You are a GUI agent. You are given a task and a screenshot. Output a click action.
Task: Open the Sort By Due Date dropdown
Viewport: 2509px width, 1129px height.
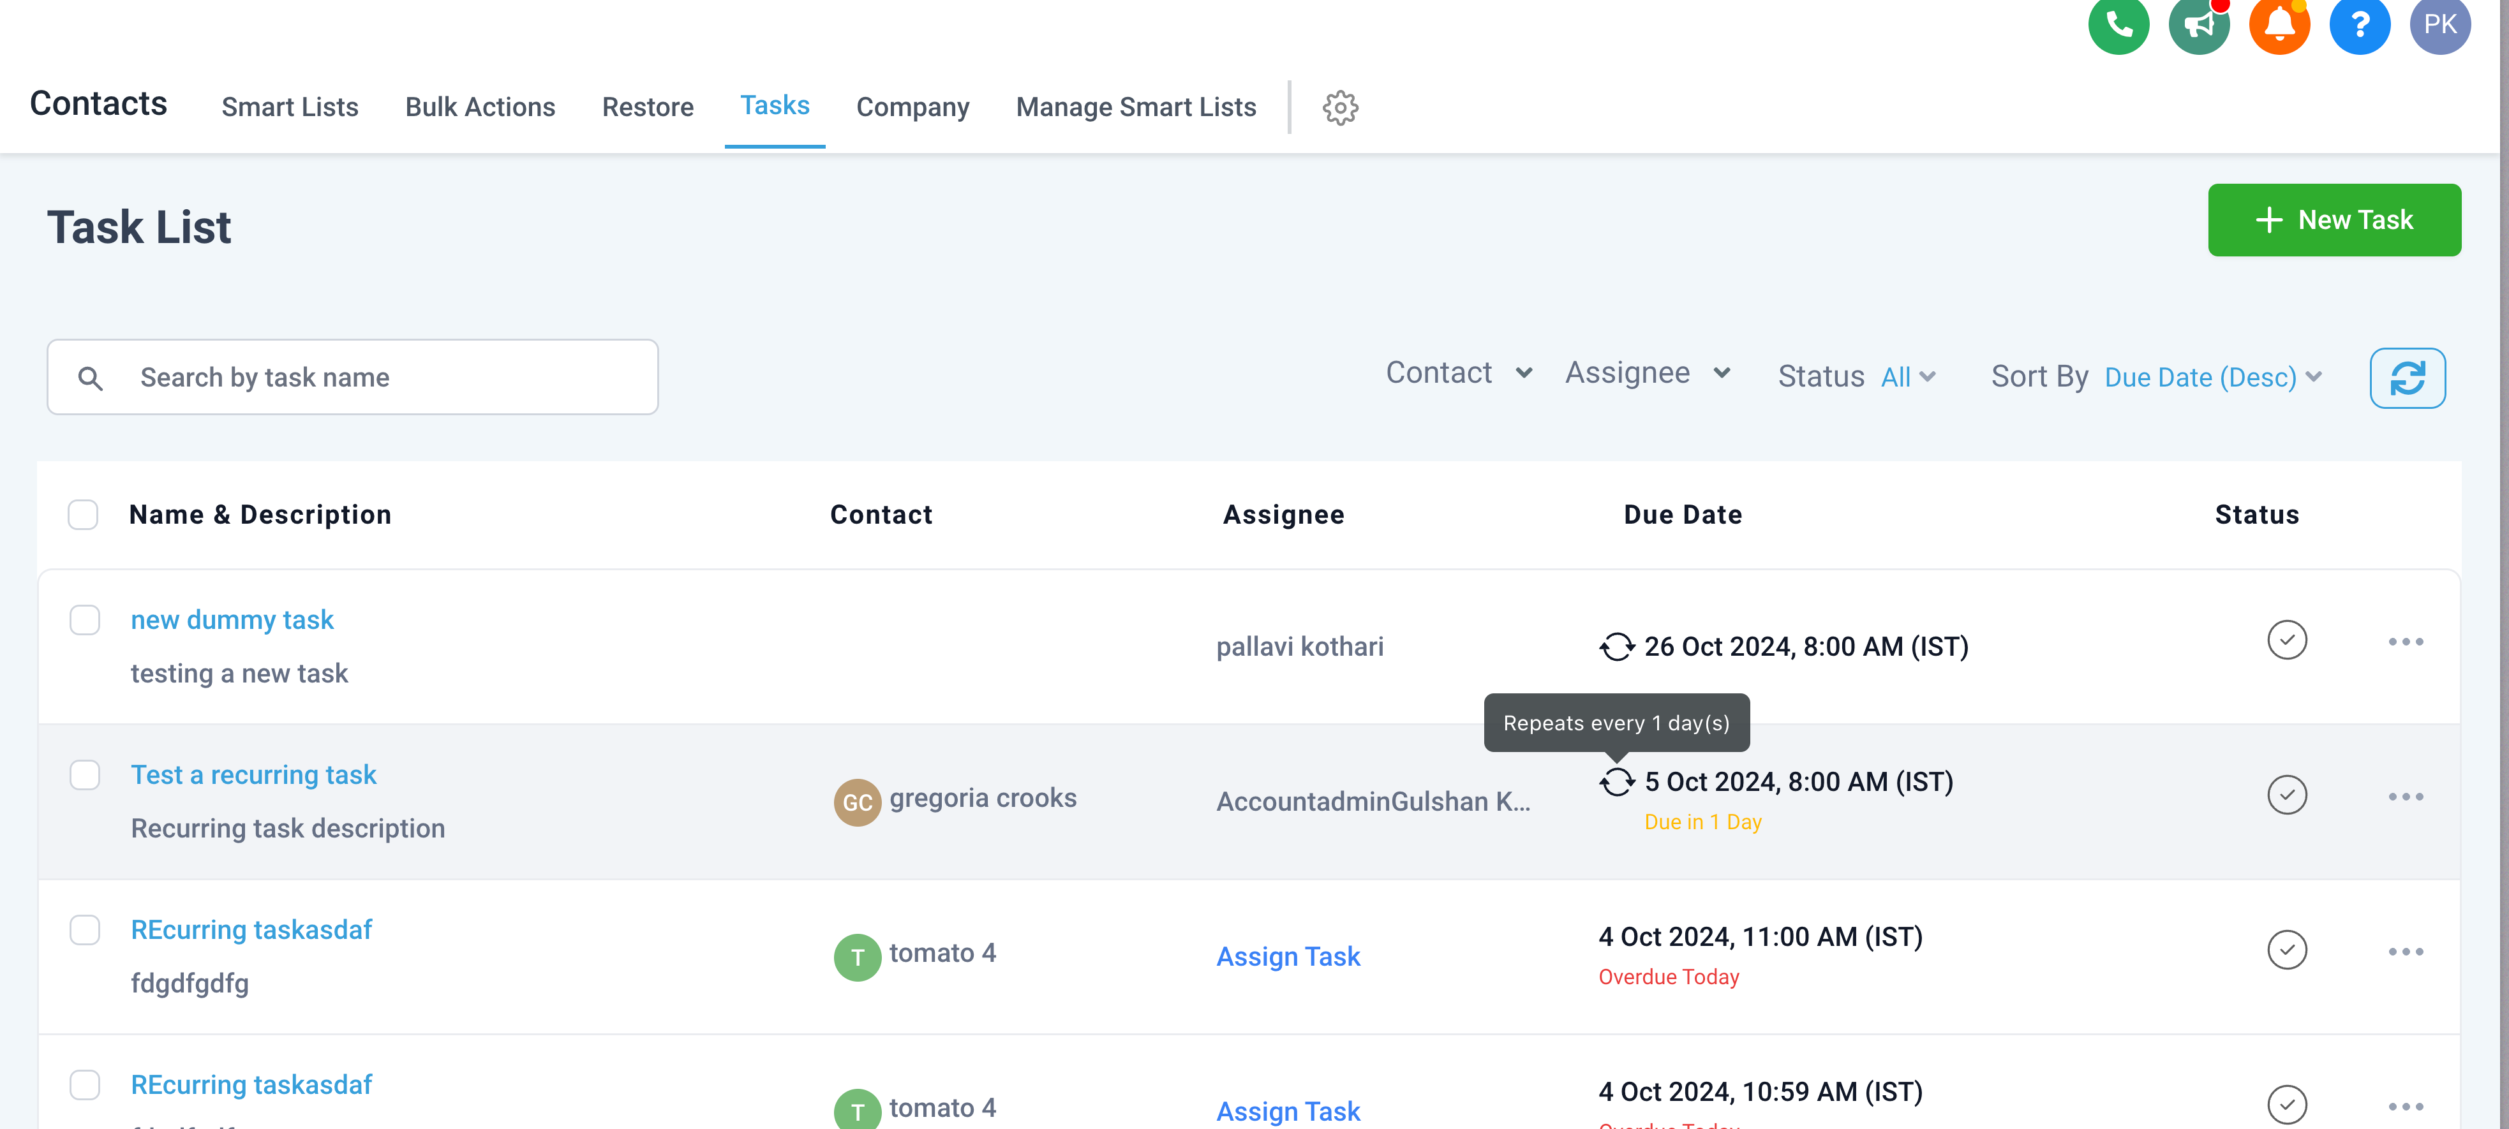click(2213, 377)
